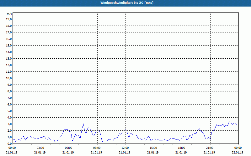Select the 21.01.19 date under 09:00

96,153
